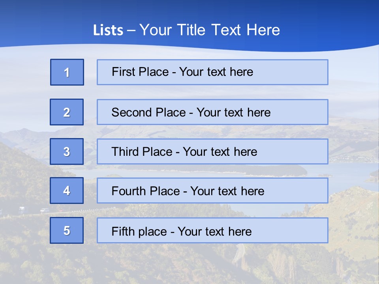This screenshot has width=379, height=284.
Task: Click the number 1 box
Action: point(67,72)
